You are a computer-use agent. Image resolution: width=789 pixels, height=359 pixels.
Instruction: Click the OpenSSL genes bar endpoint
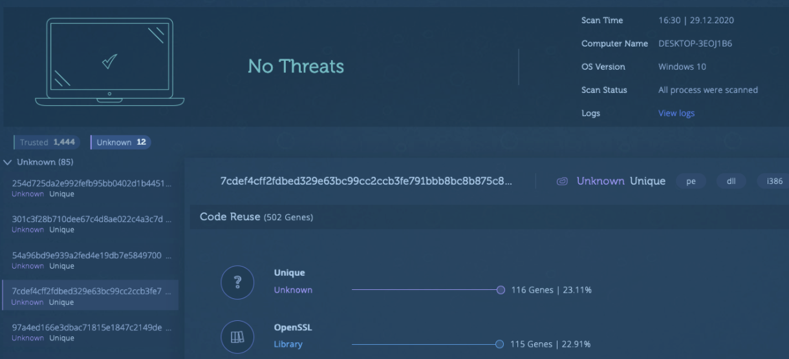coord(499,344)
